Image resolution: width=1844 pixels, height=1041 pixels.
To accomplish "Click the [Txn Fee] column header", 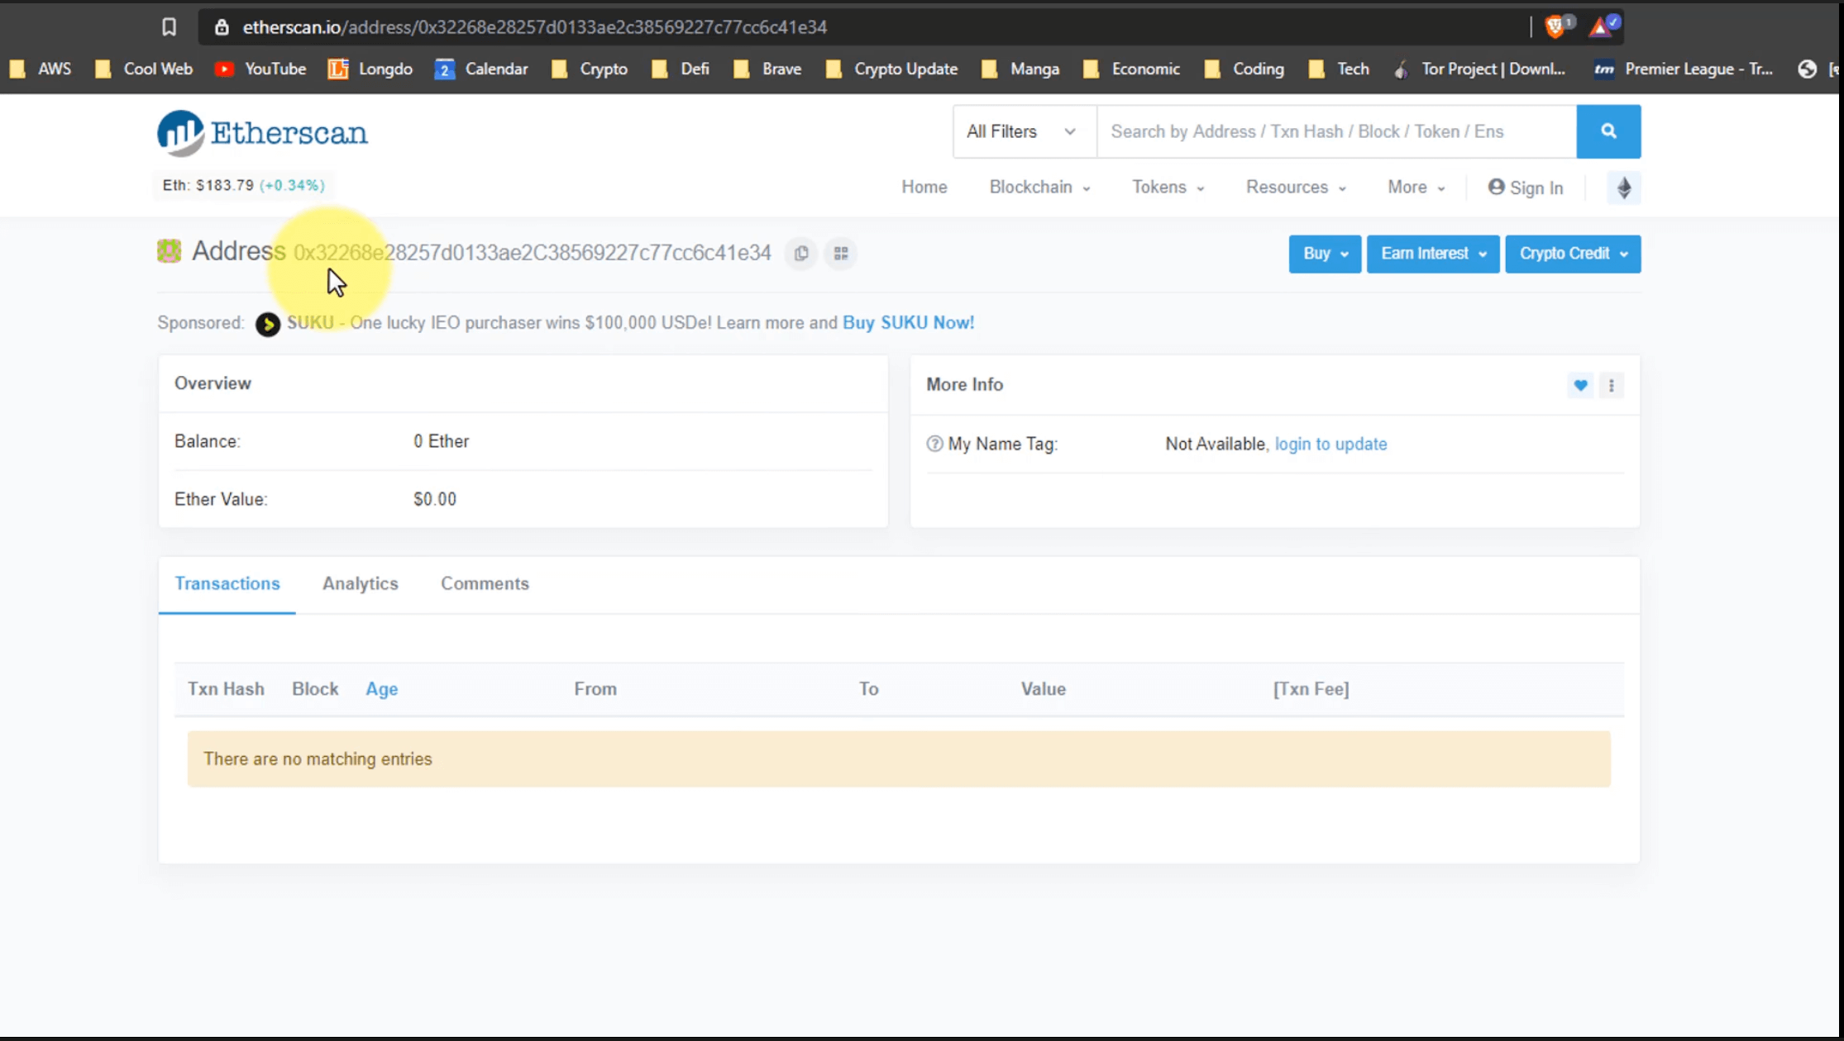I will [x=1311, y=689].
